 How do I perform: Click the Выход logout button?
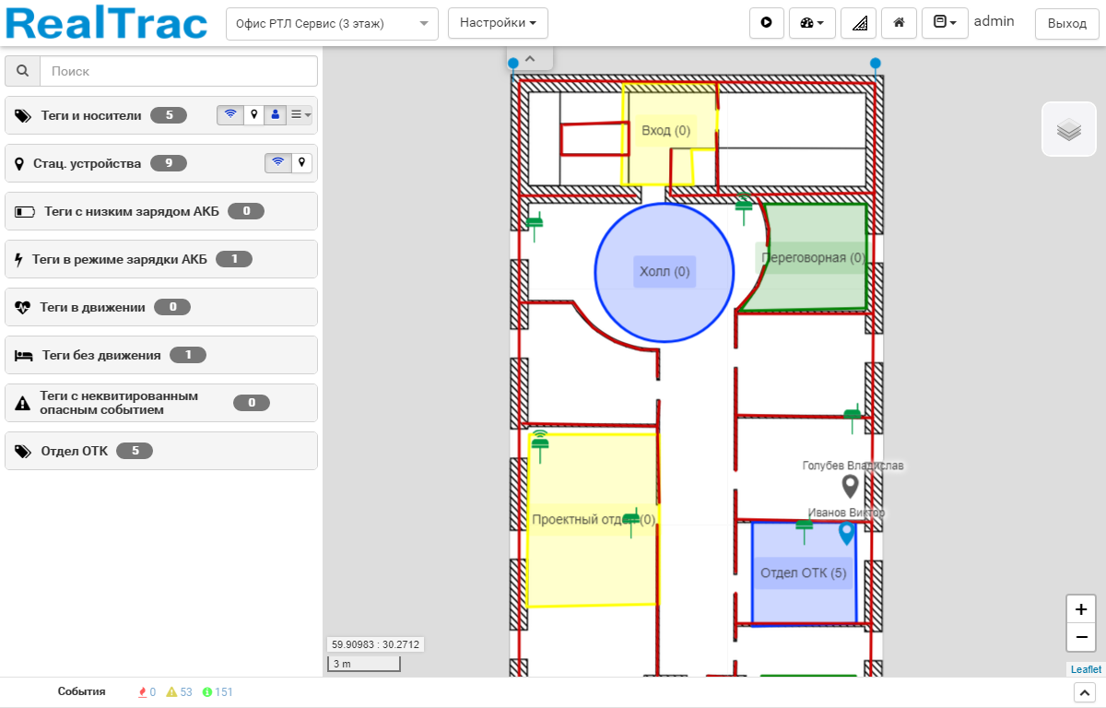(x=1067, y=23)
